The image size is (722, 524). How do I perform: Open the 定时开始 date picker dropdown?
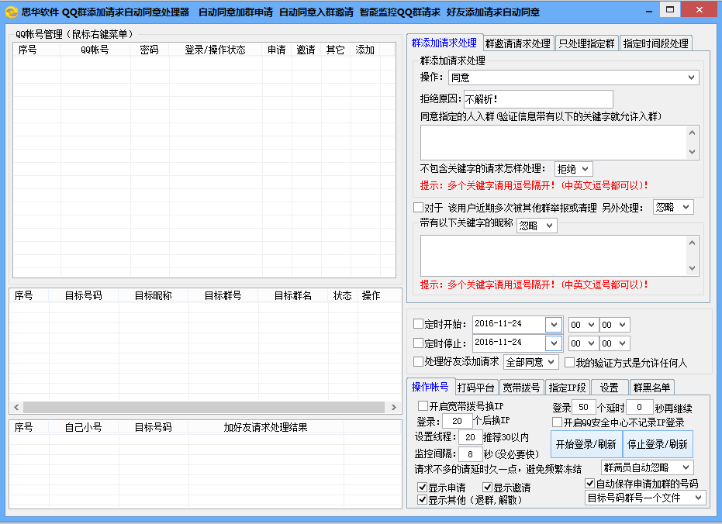click(554, 324)
